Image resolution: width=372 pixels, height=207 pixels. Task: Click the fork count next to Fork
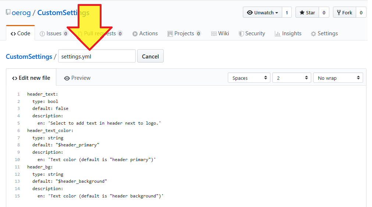coord(361,13)
